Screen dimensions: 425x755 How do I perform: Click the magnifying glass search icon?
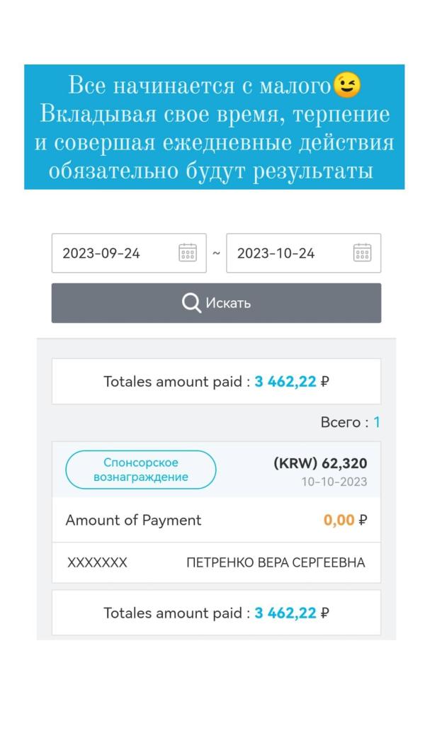[x=191, y=303]
